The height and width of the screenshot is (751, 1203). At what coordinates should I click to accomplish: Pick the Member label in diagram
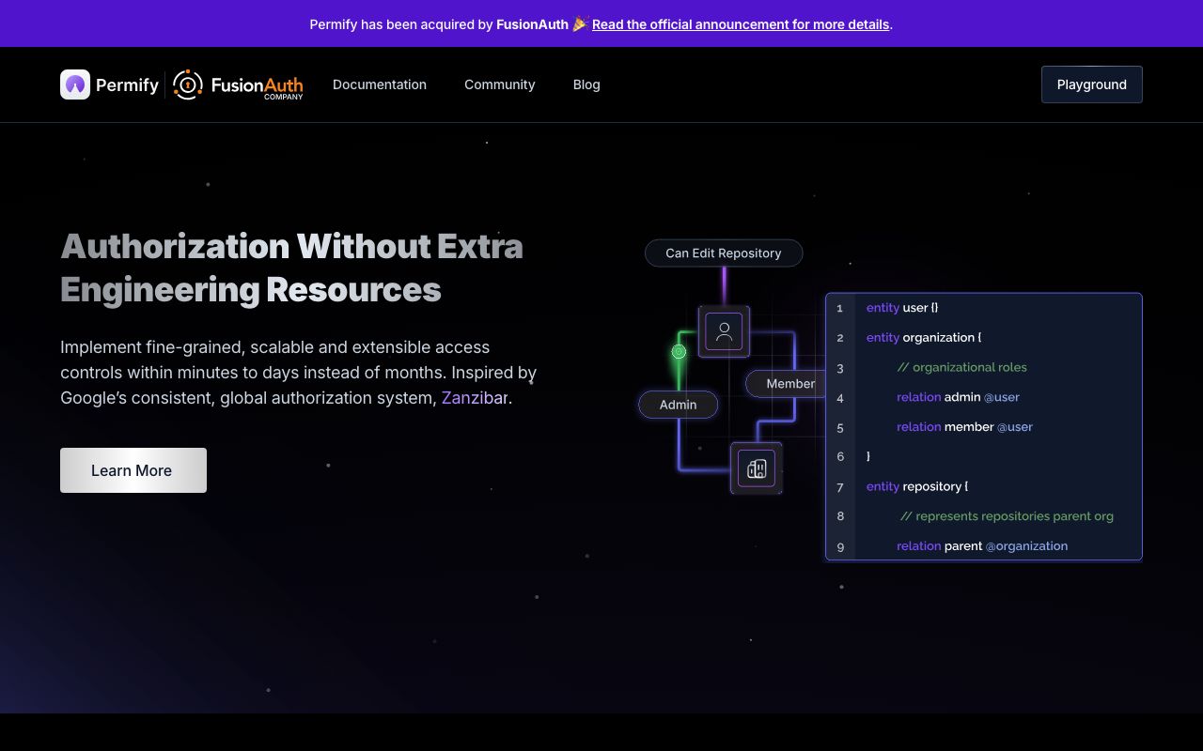click(x=787, y=384)
